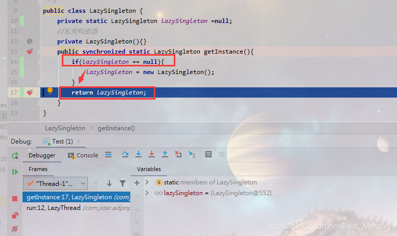Click the Drop Frame icon
This screenshot has height=236, width=397.
point(178,154)
